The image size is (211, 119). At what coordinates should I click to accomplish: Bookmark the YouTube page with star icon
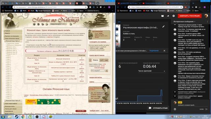(181, 7)
